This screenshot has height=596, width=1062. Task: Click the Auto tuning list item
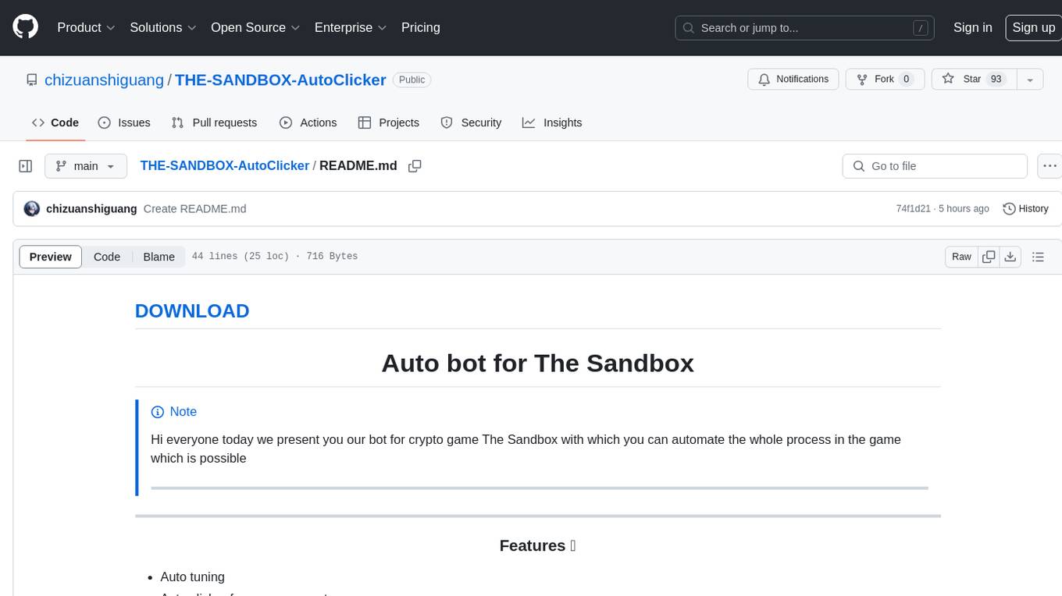click(192, 577)
